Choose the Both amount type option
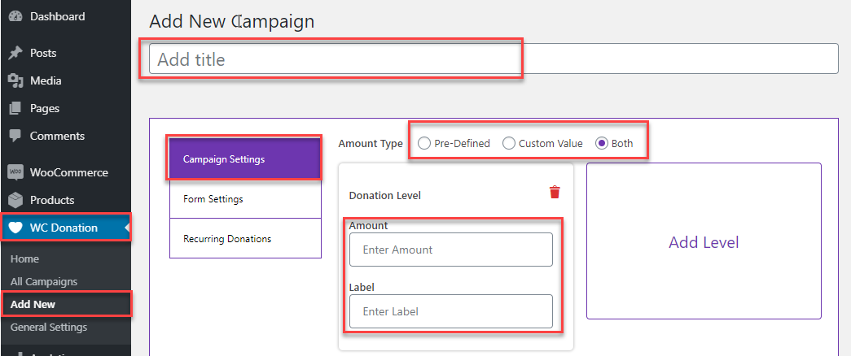This screenshot has width=851, height=356. [x=602, y=143]
